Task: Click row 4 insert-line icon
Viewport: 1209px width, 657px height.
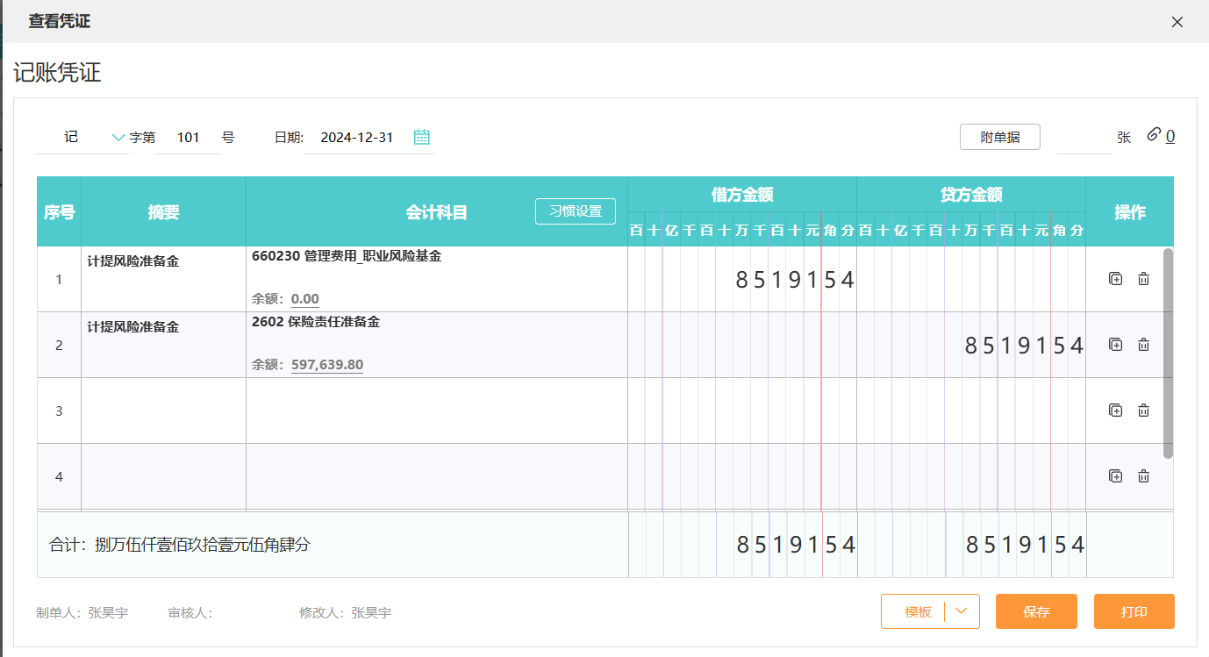Action: (x=1115, y=476)
